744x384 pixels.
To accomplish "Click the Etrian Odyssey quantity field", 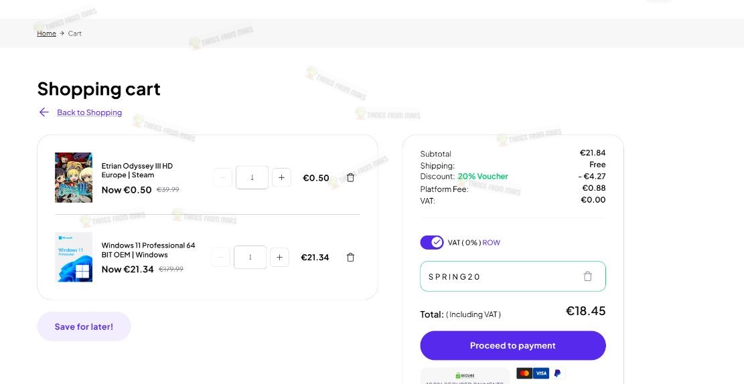I will tap(252, 177).
